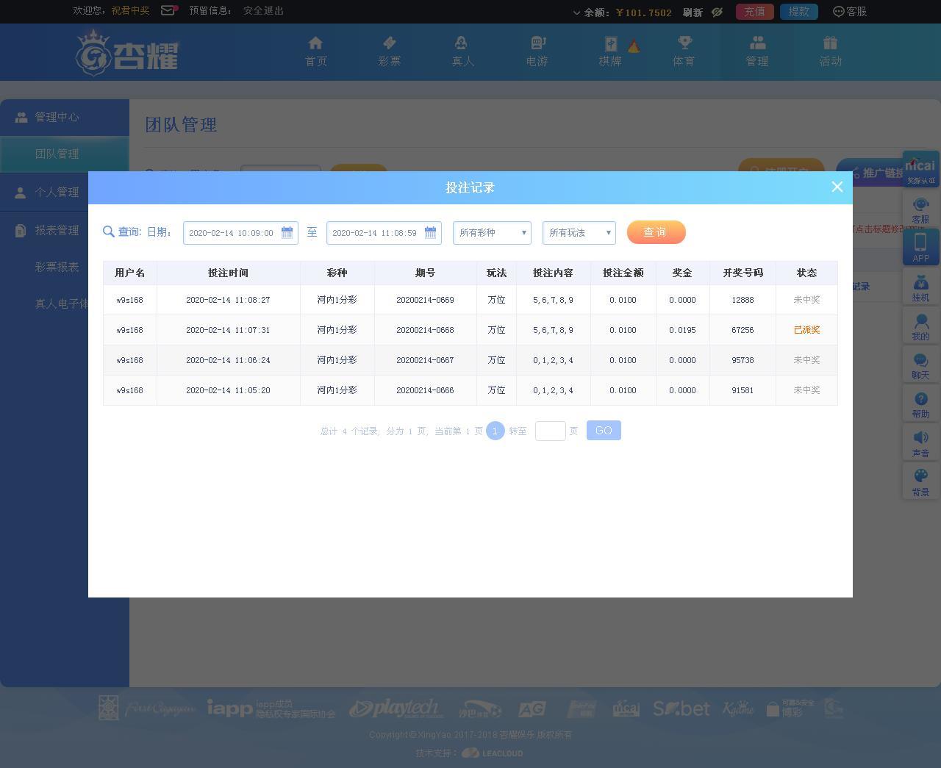Image resolution: width=941 pixels, height=768 pixels.
Task: Toggle the 声音 sound speaker icon
Action: [920, 438]
